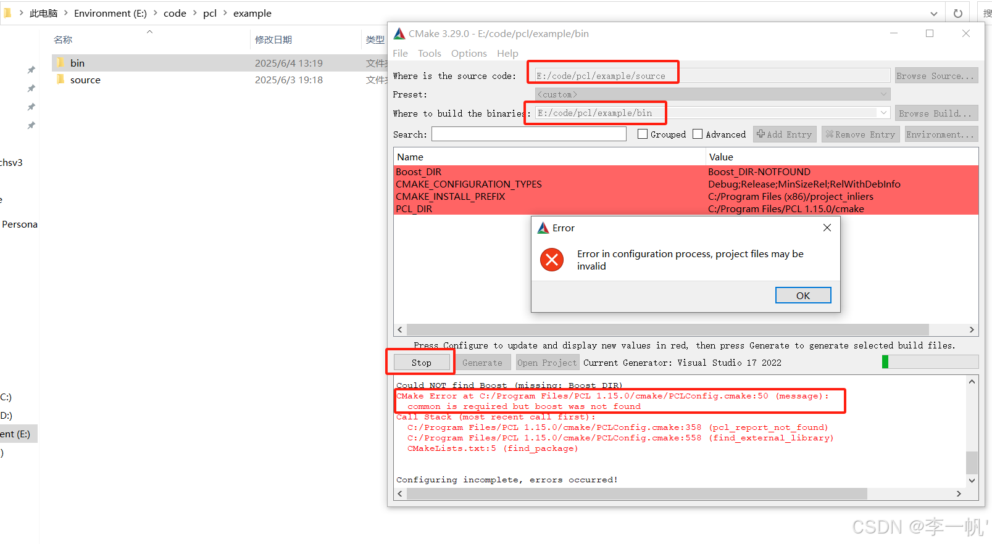This screenshot has width=992, height=544.
Task: Click the configure progress bar
Action: [930, 362]
